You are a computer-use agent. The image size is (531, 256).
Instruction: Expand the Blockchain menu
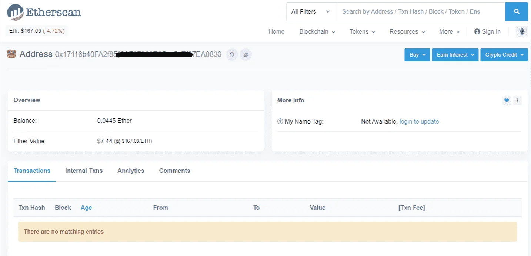pyautogui.click(x=317, y=32)
